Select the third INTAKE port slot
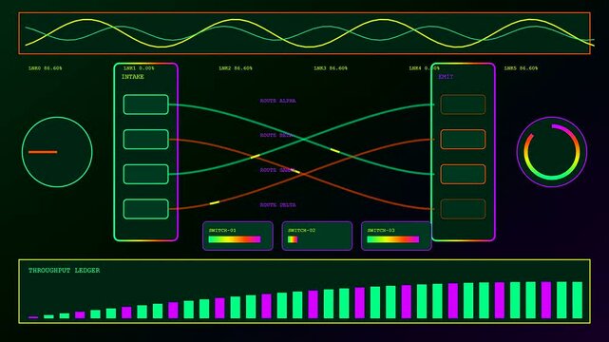Image resolution: width=609 pixels, height=342 pixels. point(146,174)
